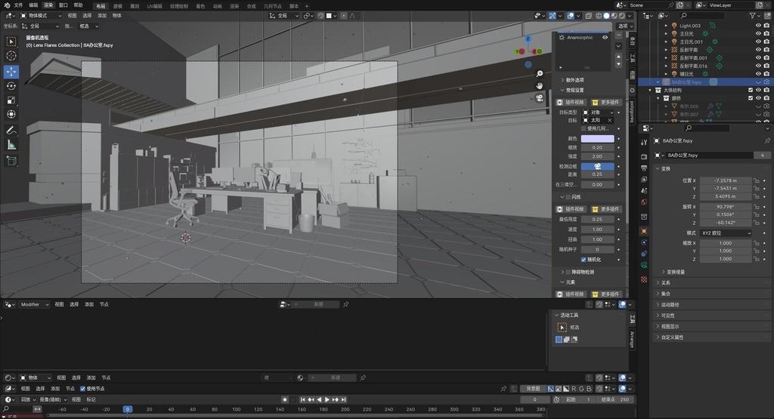Toggle the 使用节点 checkbox
The image size is (774, 419).
(83, 389)
